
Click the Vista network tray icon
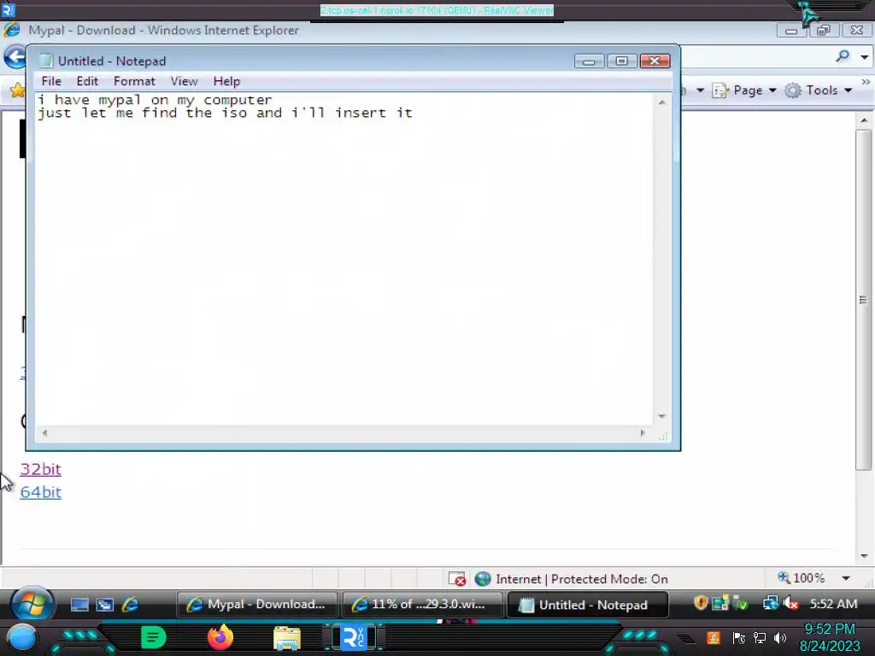coord(771,603)
